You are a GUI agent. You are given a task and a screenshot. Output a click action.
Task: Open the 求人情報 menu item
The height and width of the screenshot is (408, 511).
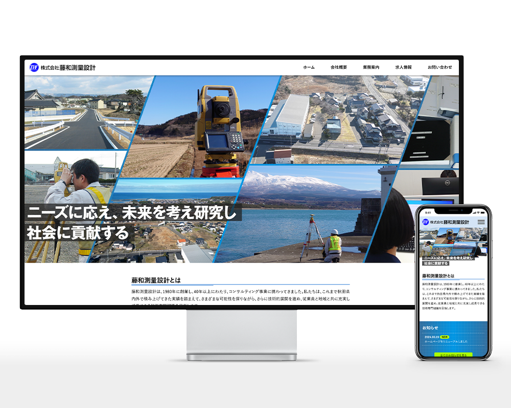tap(404, 67)
